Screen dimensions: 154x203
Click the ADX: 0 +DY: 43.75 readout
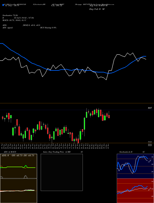18,155
